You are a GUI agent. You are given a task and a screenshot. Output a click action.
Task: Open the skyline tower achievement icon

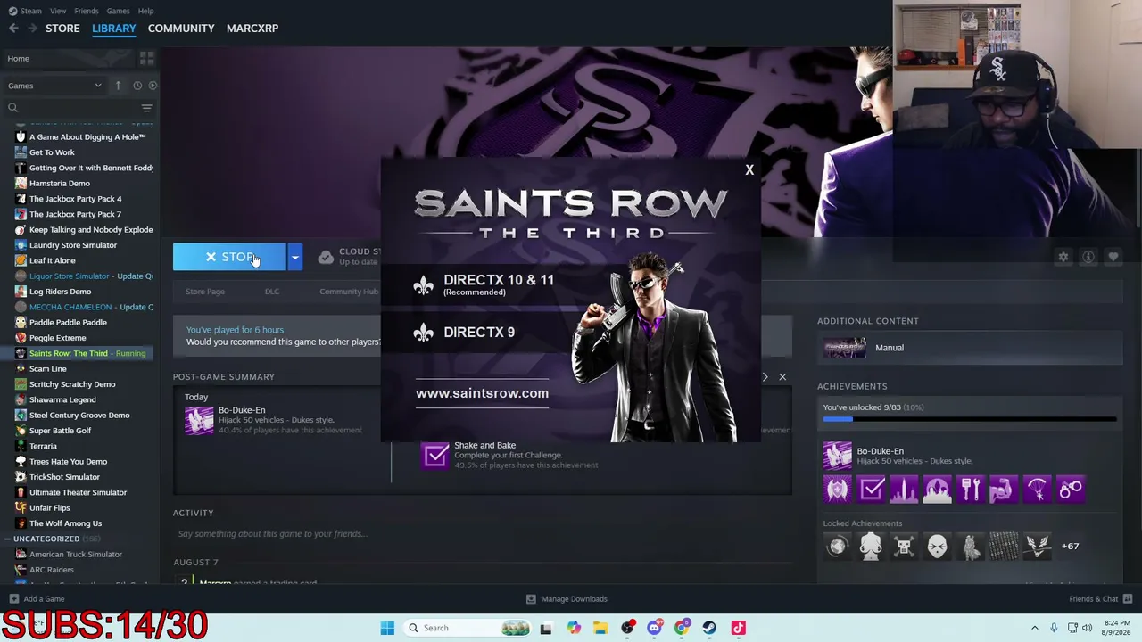tap(904, 489)
